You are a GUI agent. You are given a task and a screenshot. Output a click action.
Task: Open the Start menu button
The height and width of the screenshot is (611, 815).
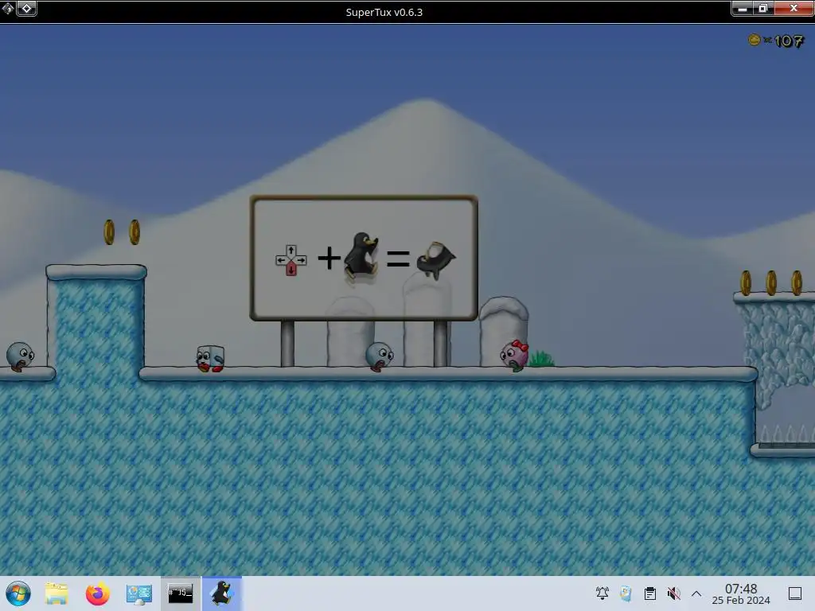(18, 593)
